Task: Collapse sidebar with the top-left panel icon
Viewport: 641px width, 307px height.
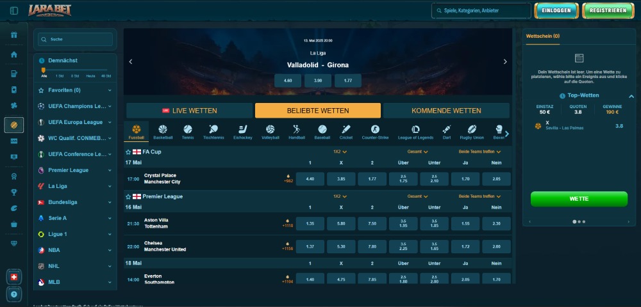Action: pyautogui.click(x=14, y=11)
